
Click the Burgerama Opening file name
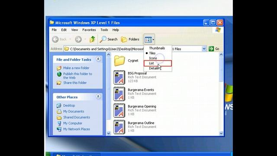142,106
